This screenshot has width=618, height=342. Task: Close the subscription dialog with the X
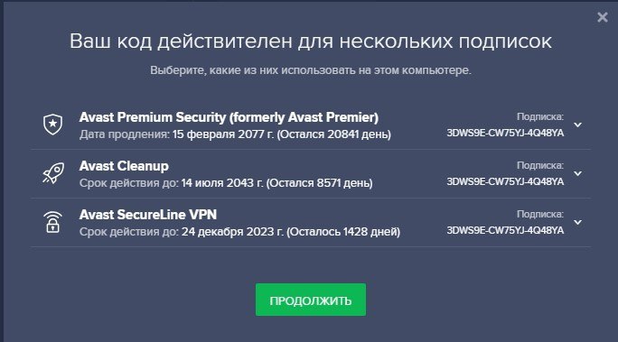603,17
